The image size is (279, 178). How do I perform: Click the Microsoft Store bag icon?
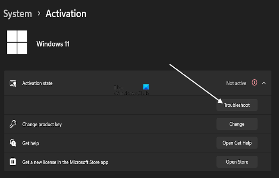[13, 162]
